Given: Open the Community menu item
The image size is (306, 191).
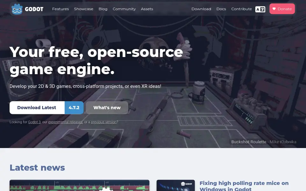Looking at the screenshot, I should point(124,9).
